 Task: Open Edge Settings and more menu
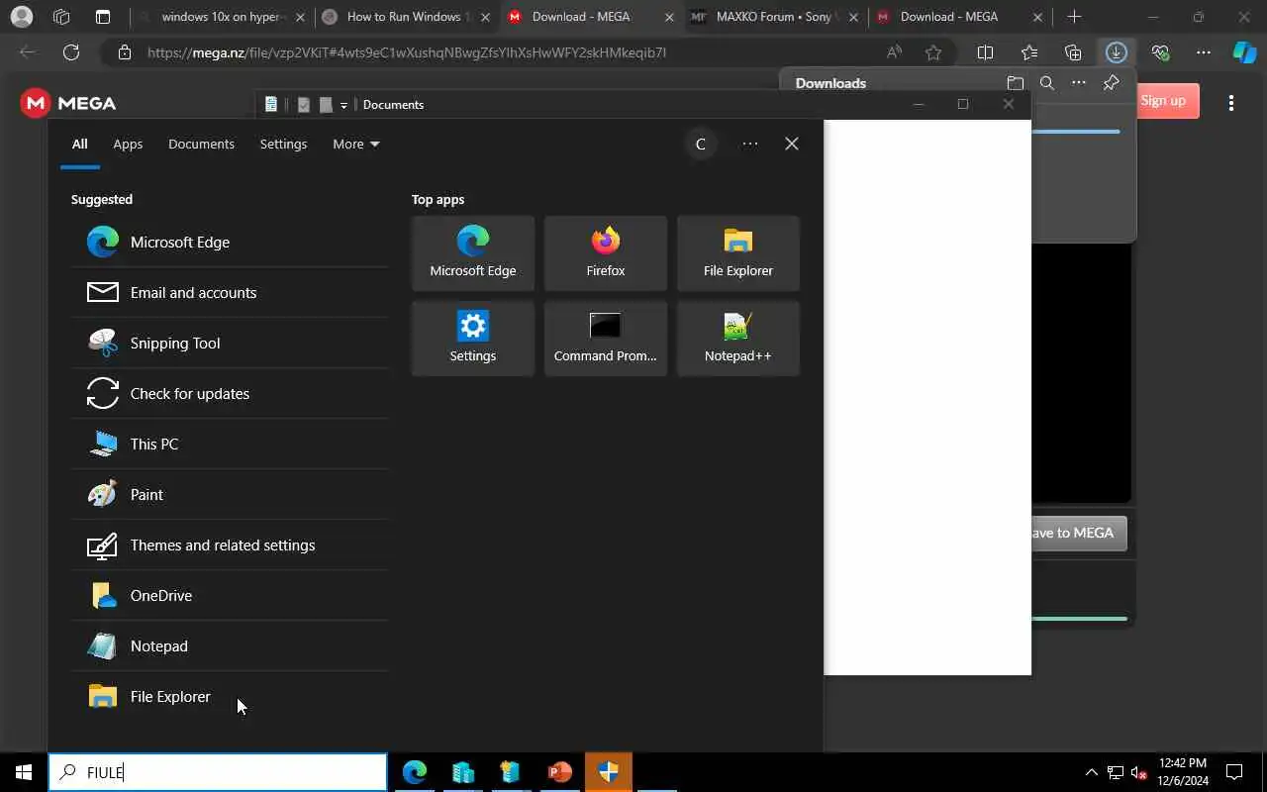(1204, 52)
